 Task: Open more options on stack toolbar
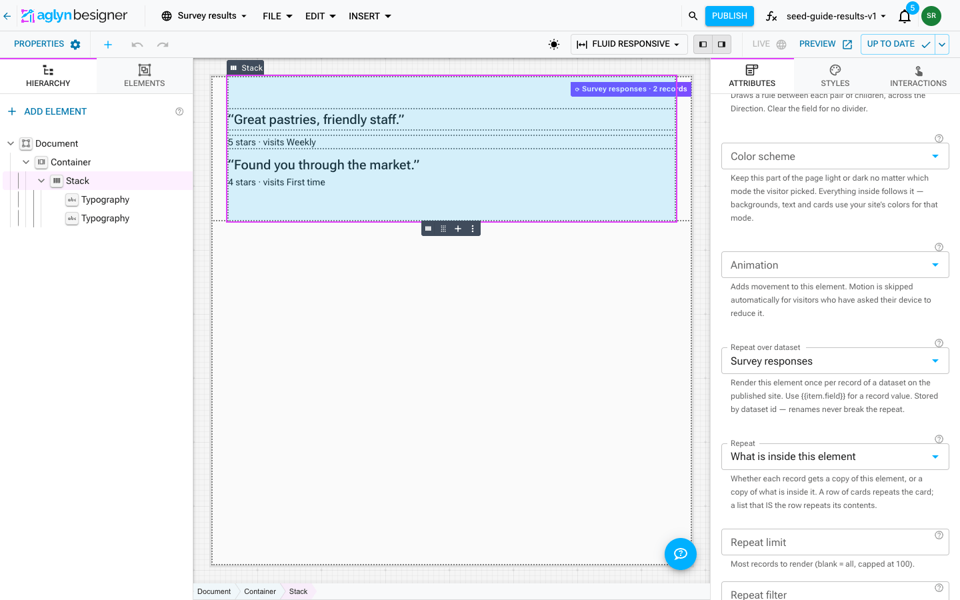(x=473, y=229)
